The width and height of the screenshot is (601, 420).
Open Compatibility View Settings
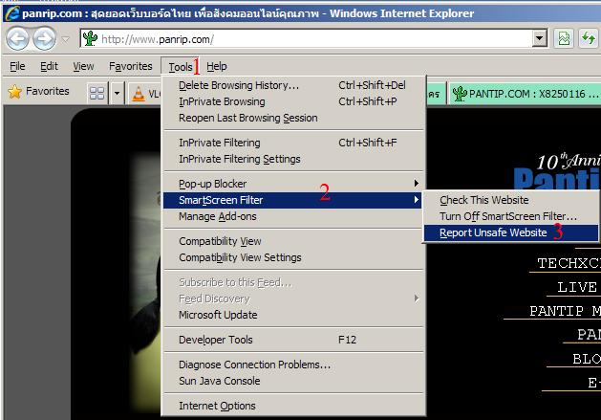click(293, 257)
